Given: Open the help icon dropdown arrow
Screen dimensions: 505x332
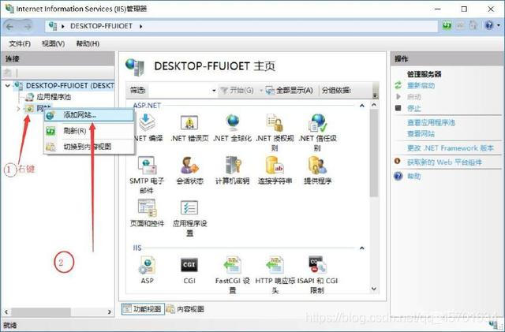Looking at the screenshot, I should pos(498,25).
